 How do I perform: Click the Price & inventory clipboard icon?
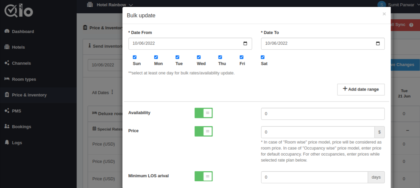(x=7, y=95)
